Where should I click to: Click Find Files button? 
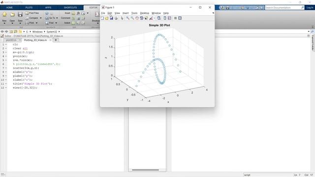pos(32,13)
